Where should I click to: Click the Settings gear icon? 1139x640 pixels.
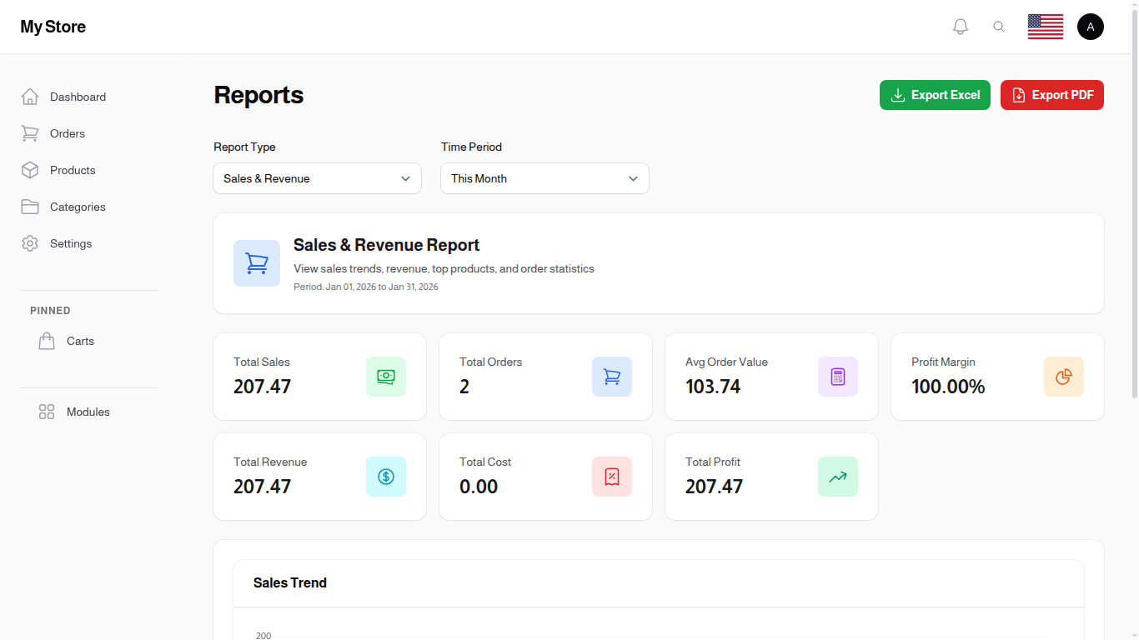click(30, 243)
